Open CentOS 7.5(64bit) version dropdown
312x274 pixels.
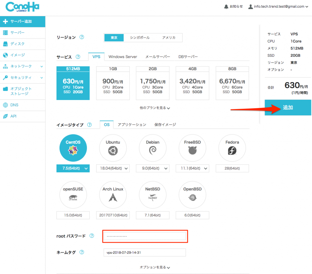point(73,168)
